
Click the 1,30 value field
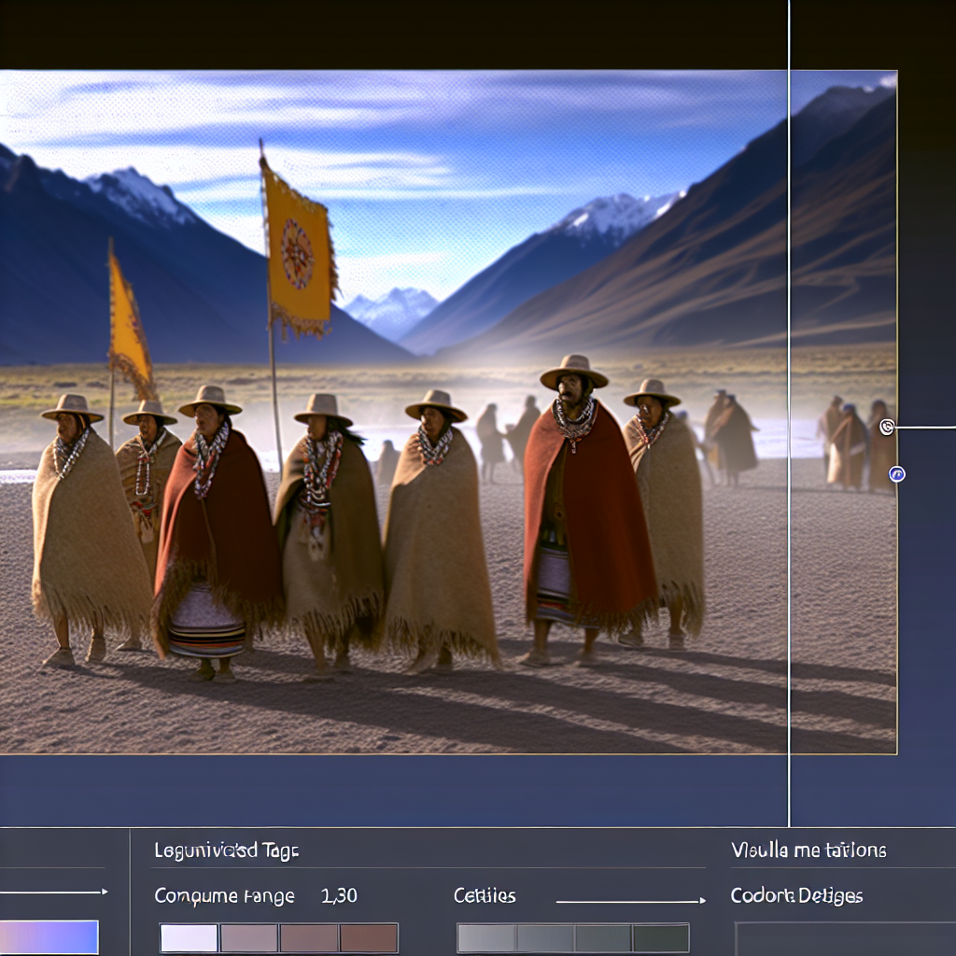[x=339, y=896]
